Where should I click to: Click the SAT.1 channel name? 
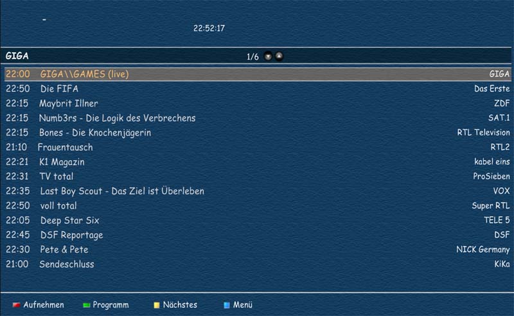[x=499, y=118]
